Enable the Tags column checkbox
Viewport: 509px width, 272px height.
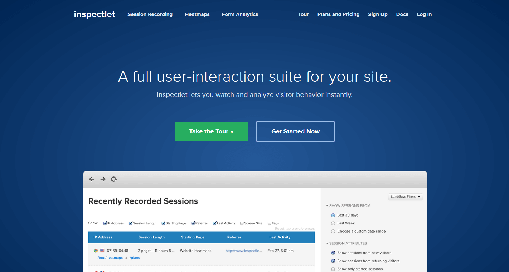point(270,223)
